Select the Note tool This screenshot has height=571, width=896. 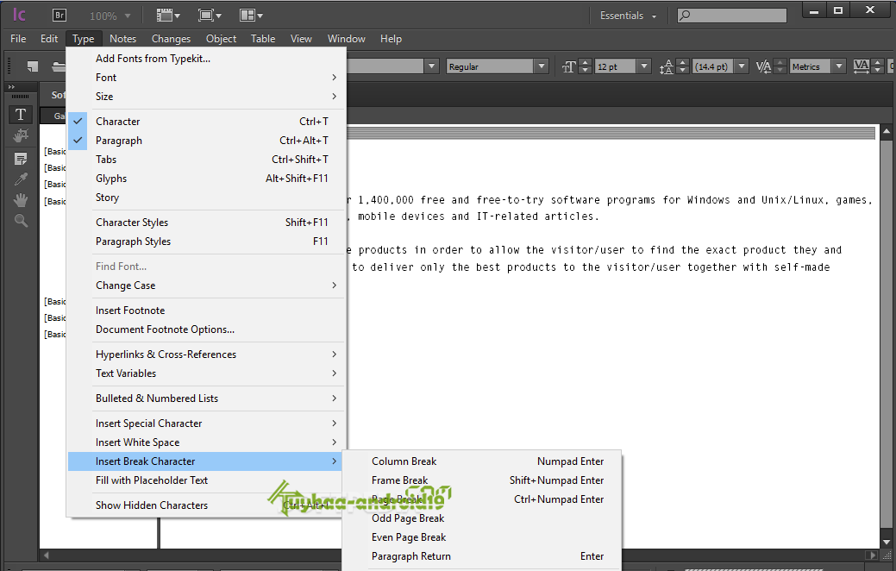coord(21,159)
